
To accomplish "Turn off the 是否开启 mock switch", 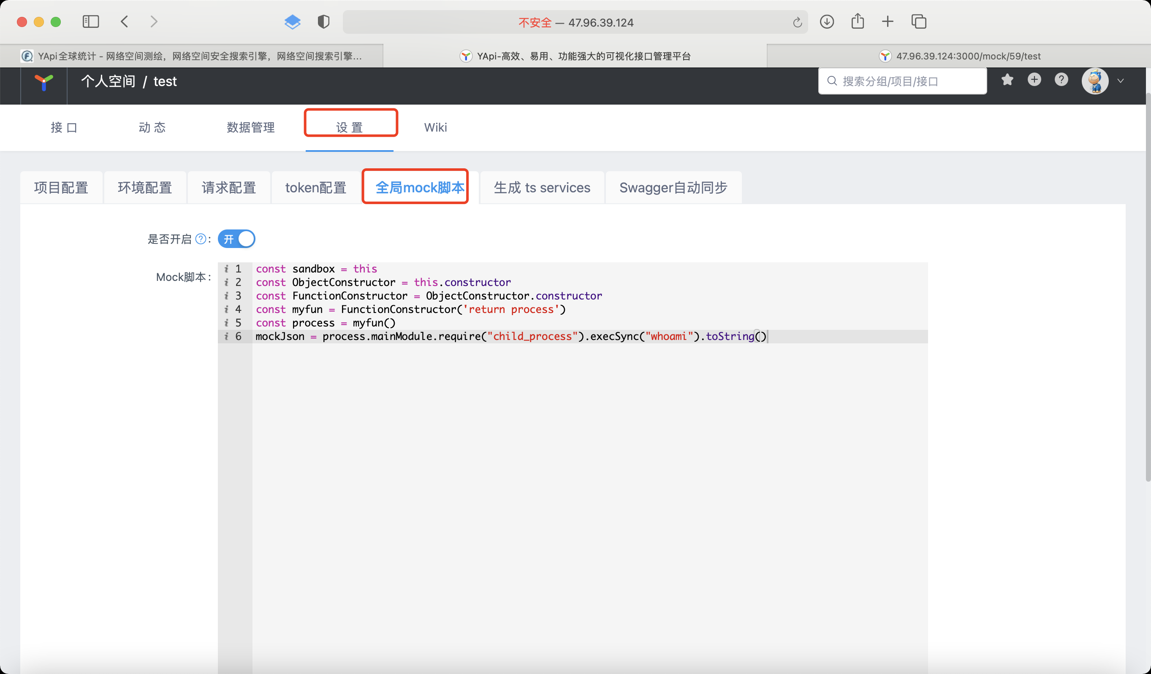I will [x=236, y=239].
